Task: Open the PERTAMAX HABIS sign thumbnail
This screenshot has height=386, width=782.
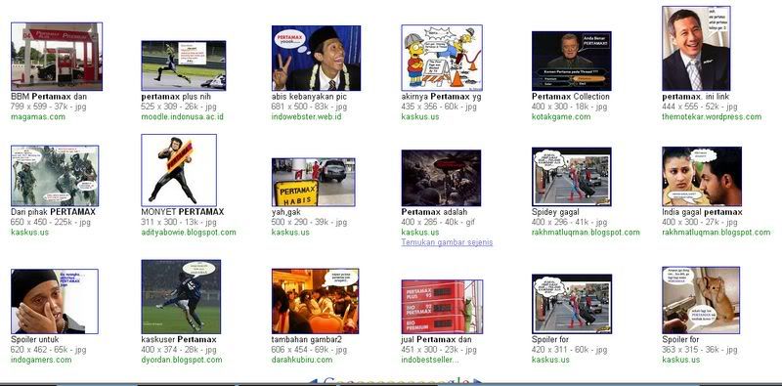Action: point(314,182)
